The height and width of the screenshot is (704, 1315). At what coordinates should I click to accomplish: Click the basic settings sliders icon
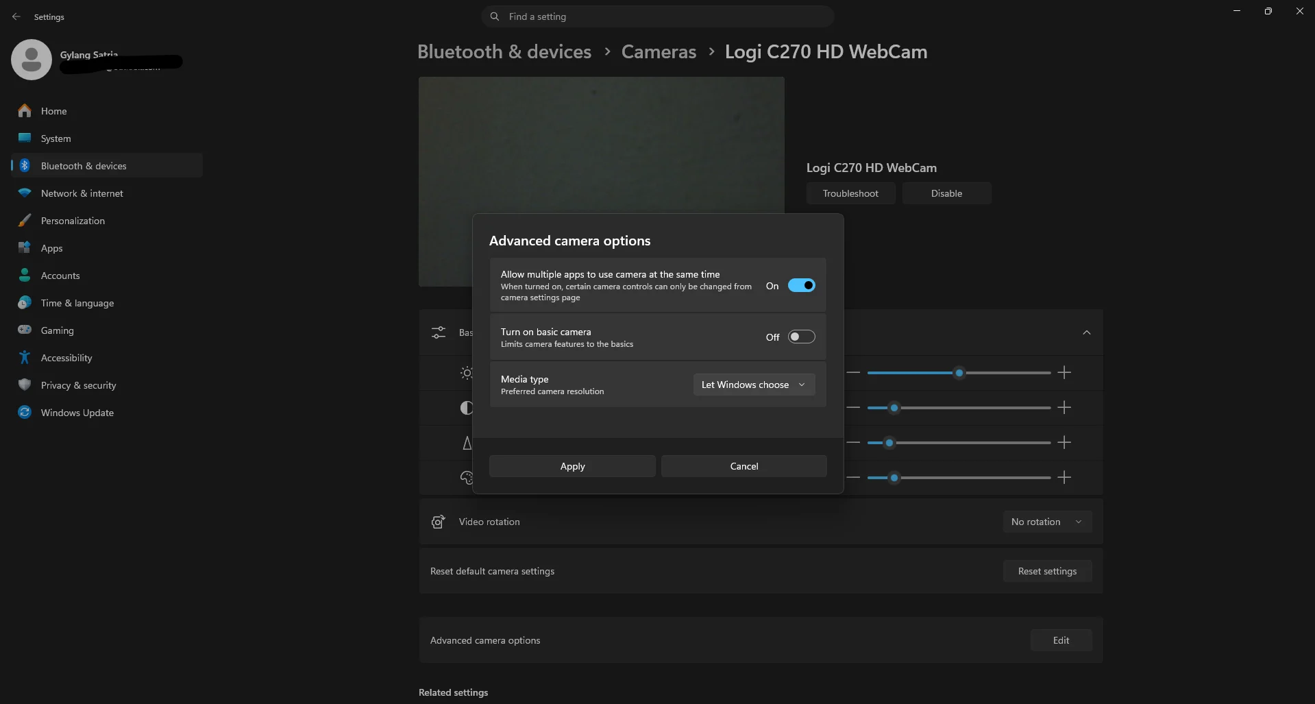(439, 332)
